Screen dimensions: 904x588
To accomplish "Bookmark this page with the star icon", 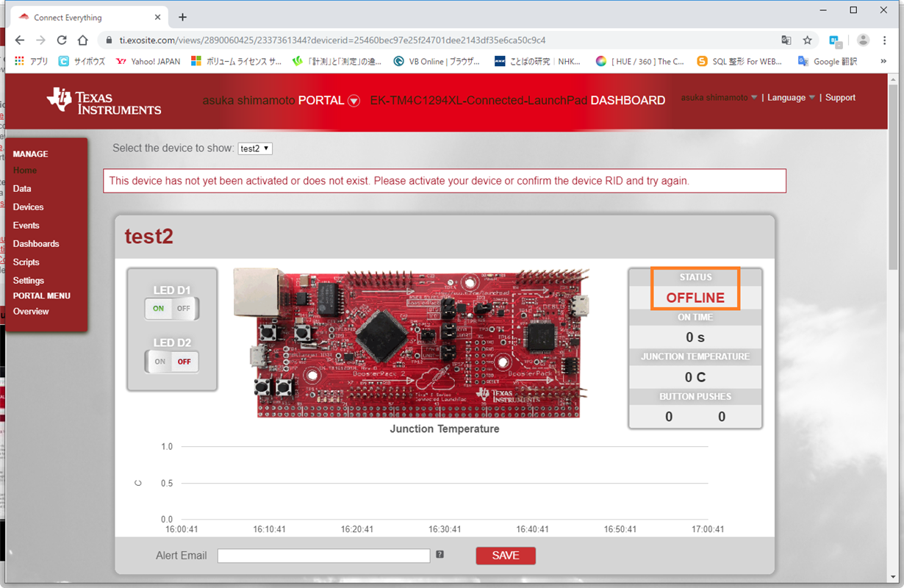I will coord(807,40).
